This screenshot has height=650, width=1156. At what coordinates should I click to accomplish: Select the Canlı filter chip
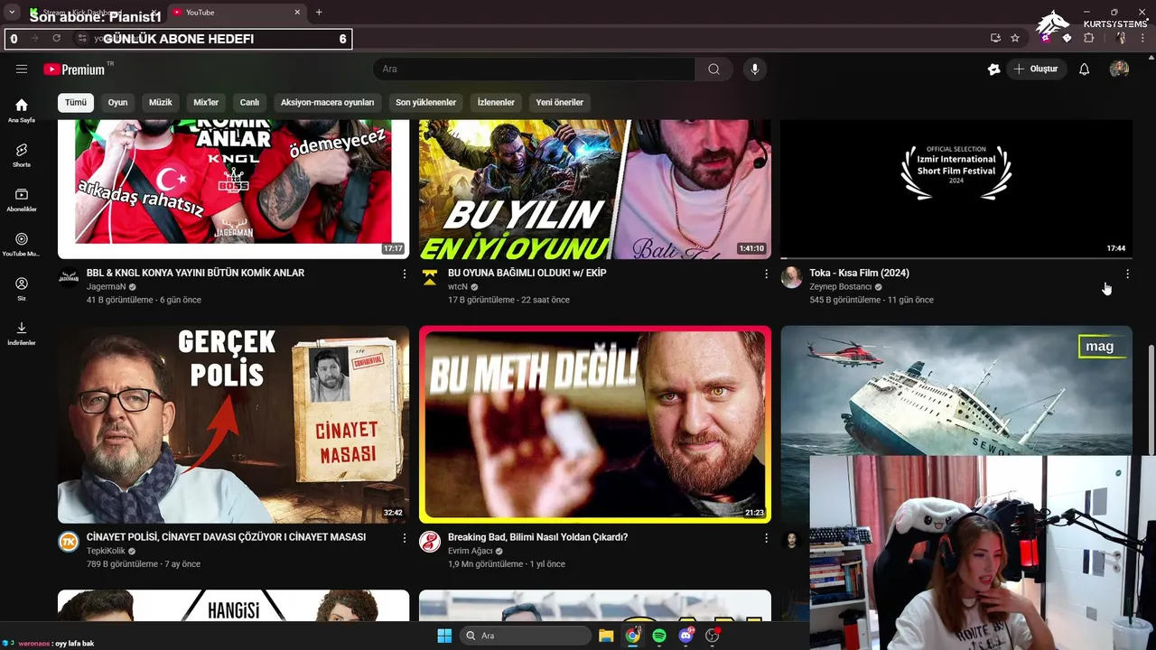click(x=249, y=102)
